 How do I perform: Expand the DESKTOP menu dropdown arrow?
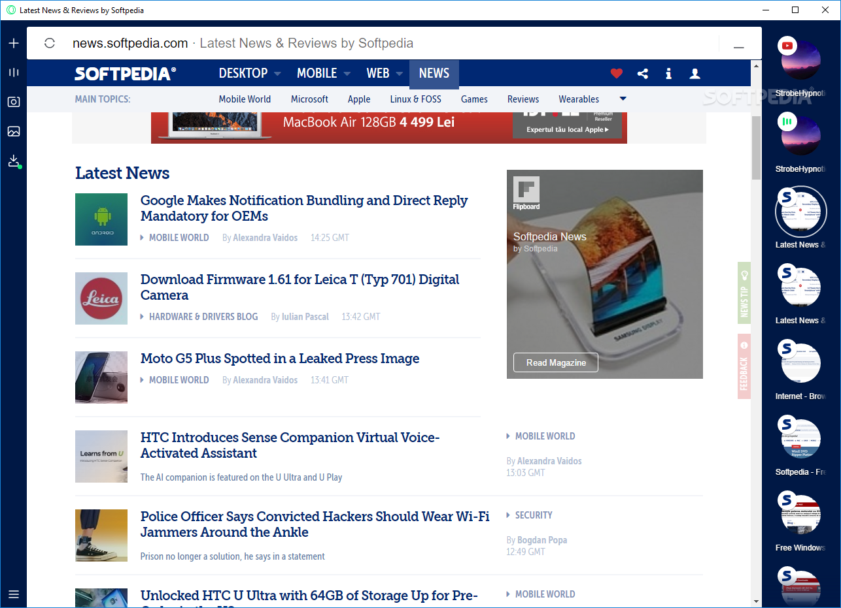coord(277,74)
